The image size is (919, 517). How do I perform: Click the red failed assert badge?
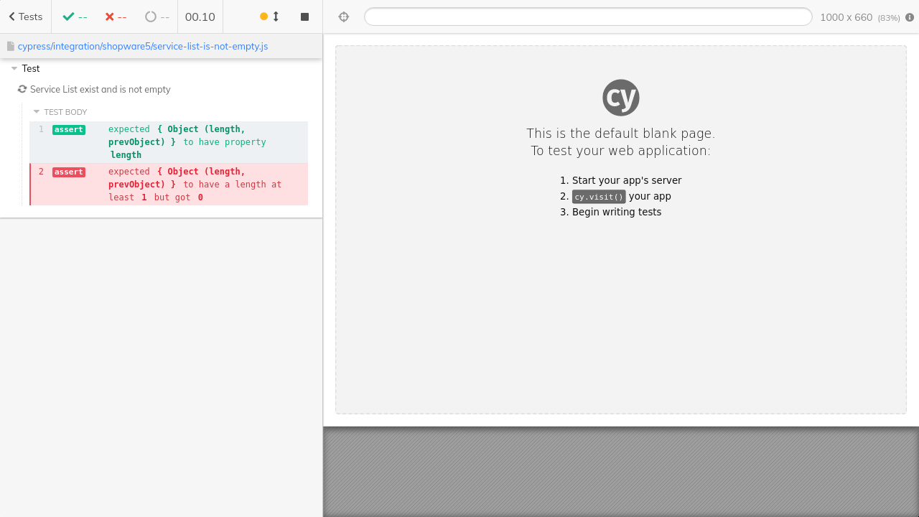pos(69,172)
